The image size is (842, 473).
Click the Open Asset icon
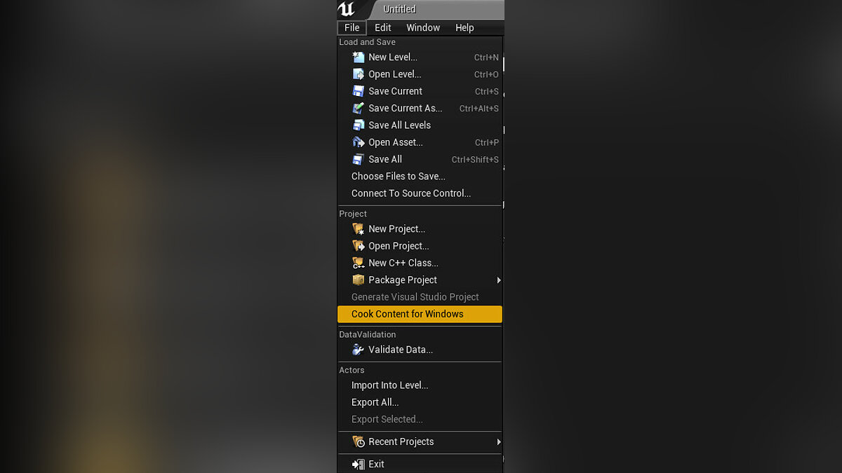pyautogui.click(x=359, y=142)
